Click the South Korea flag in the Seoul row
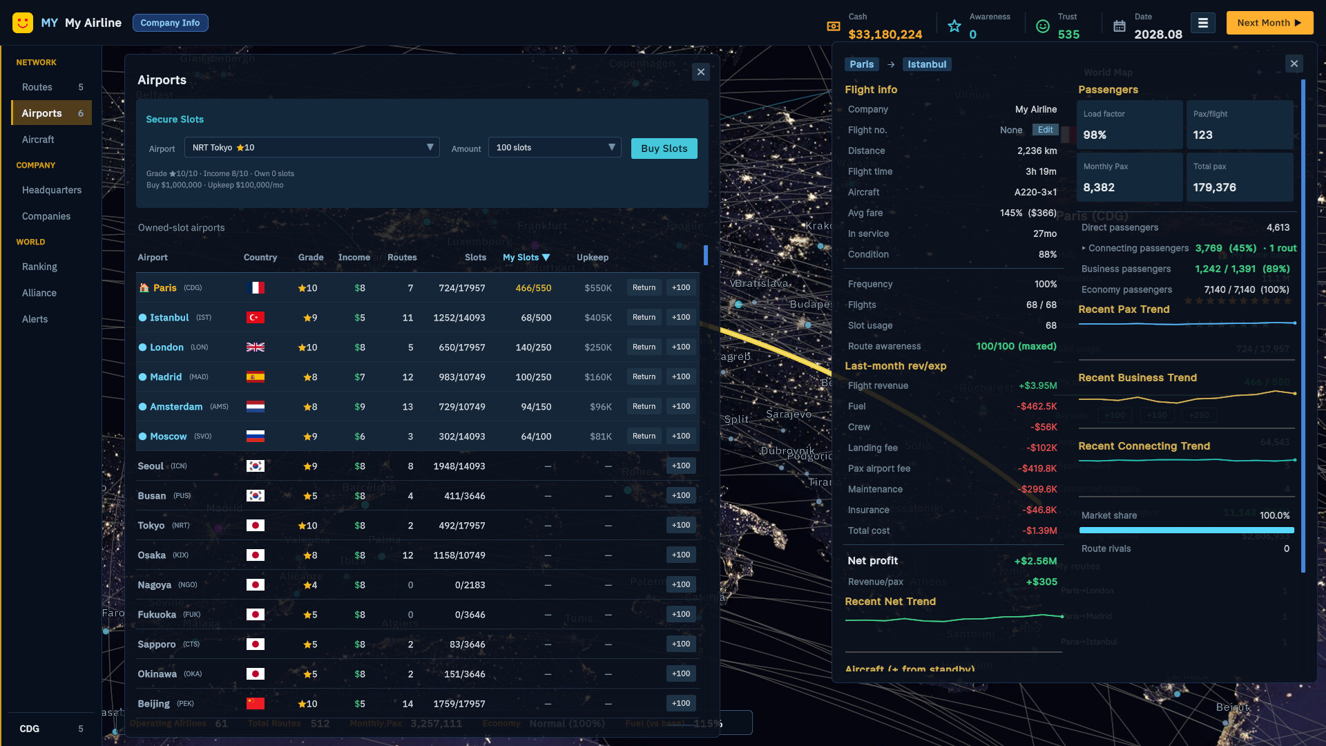1326x746 pixels. pyautogui.click(x=256, y=466)
